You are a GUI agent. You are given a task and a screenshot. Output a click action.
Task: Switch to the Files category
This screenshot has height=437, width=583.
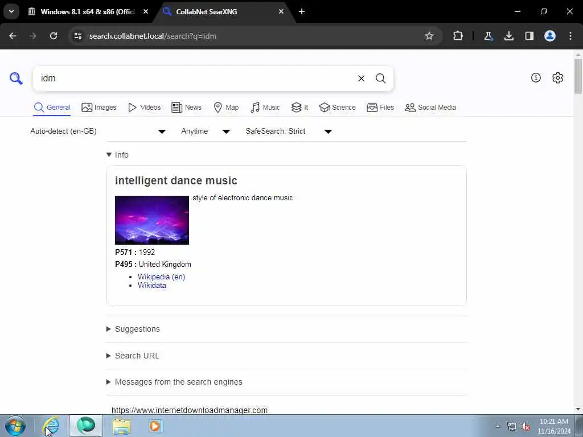point(380,108)
